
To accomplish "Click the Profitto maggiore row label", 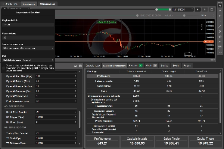I will [104, 121].
